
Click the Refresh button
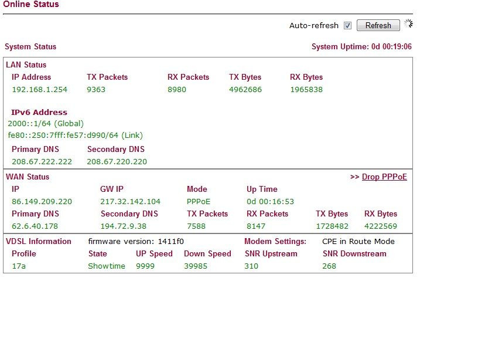coord(378,25)
